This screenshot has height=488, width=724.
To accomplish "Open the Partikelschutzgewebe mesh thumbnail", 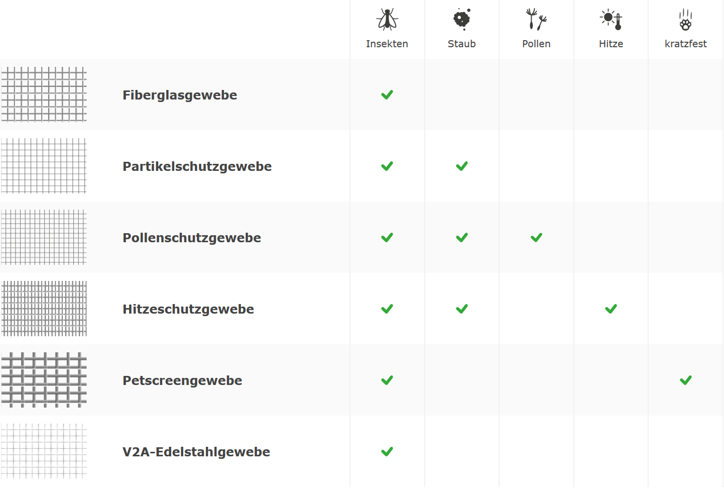I will 44,166.
